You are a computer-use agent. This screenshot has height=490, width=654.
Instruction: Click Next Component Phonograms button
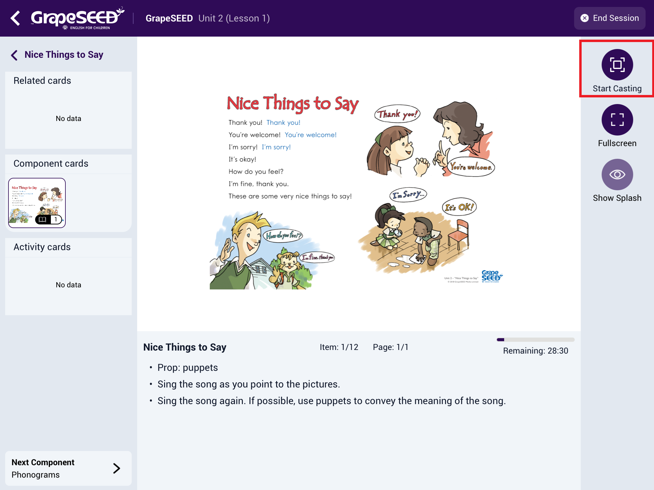[68, 468]
